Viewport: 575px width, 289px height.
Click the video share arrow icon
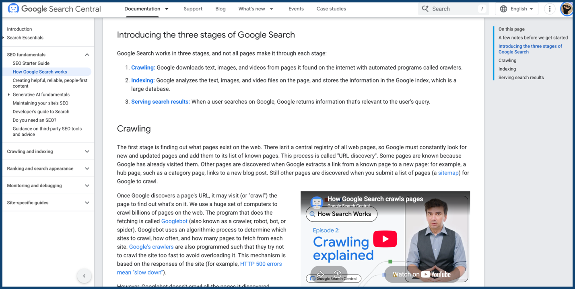tap(321, 275)
